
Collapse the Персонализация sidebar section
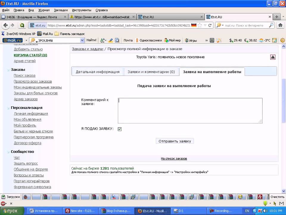tap(8, 108)
